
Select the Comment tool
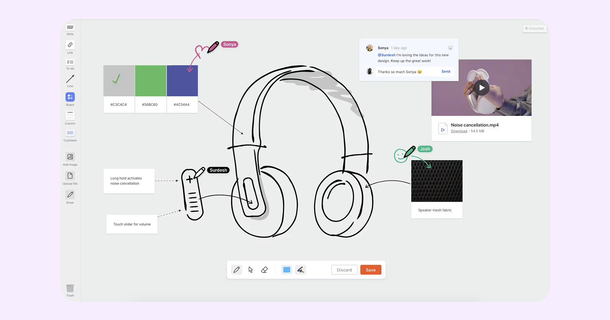pyautogui.click(x=70, y=133)
